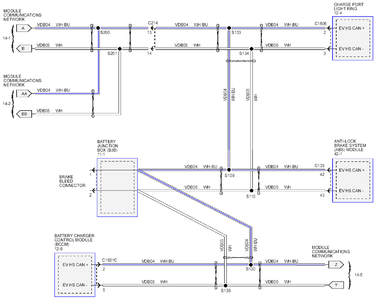
Task: Select splice dot S136
Action: pyautogui.click(x=226, y=285)
